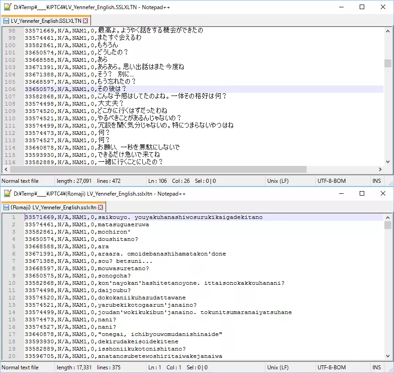This screenshot has height=373, width=394.
Task: Click the scroll-down arrow in the Romaji window
Action: pos(388,356)
